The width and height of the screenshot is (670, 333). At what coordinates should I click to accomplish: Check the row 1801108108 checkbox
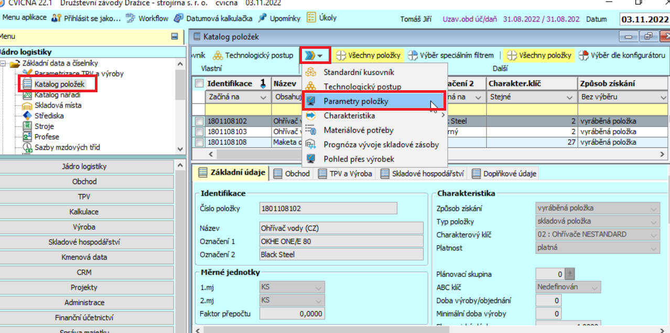click(199, 142)
